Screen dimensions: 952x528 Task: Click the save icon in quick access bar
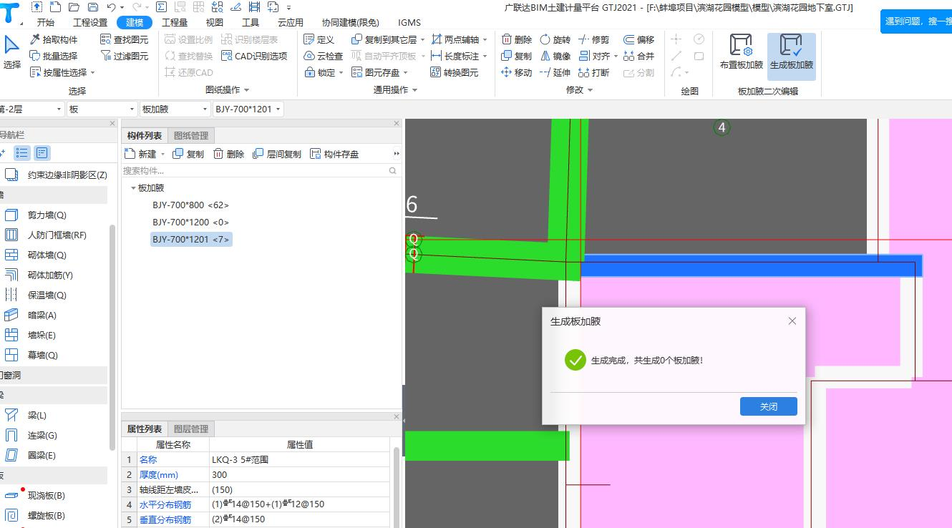click(x=92, y=7)
